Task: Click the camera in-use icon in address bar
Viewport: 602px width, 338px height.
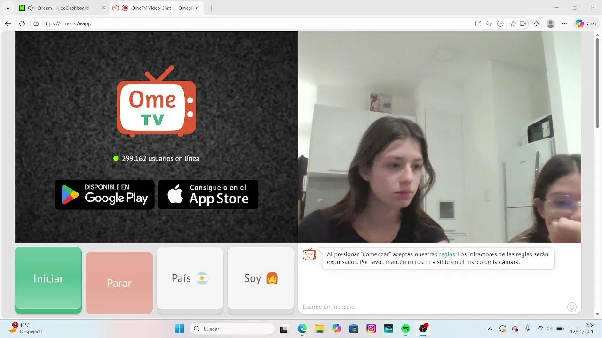Action: click(523, 23)
